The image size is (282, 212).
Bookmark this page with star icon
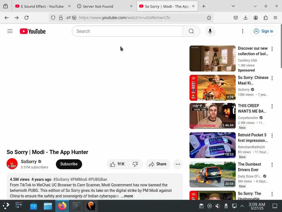(x=209, y=18)
